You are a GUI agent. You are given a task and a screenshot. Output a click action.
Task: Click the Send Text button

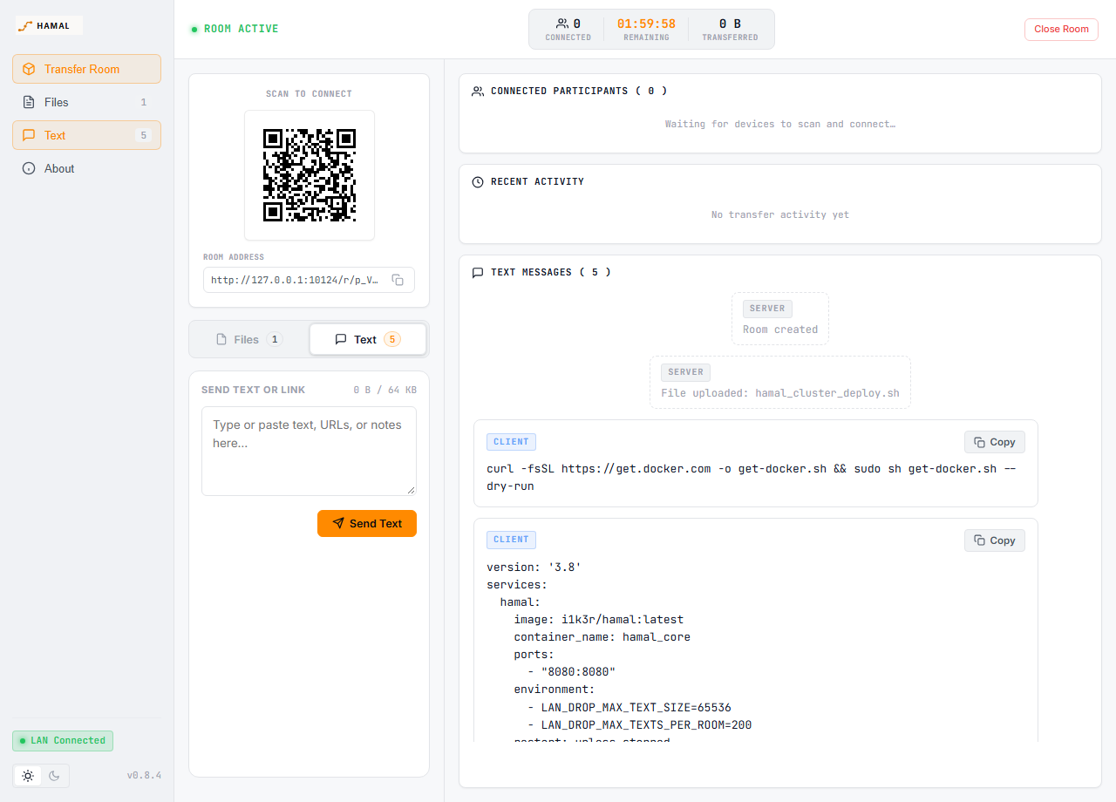367,523
